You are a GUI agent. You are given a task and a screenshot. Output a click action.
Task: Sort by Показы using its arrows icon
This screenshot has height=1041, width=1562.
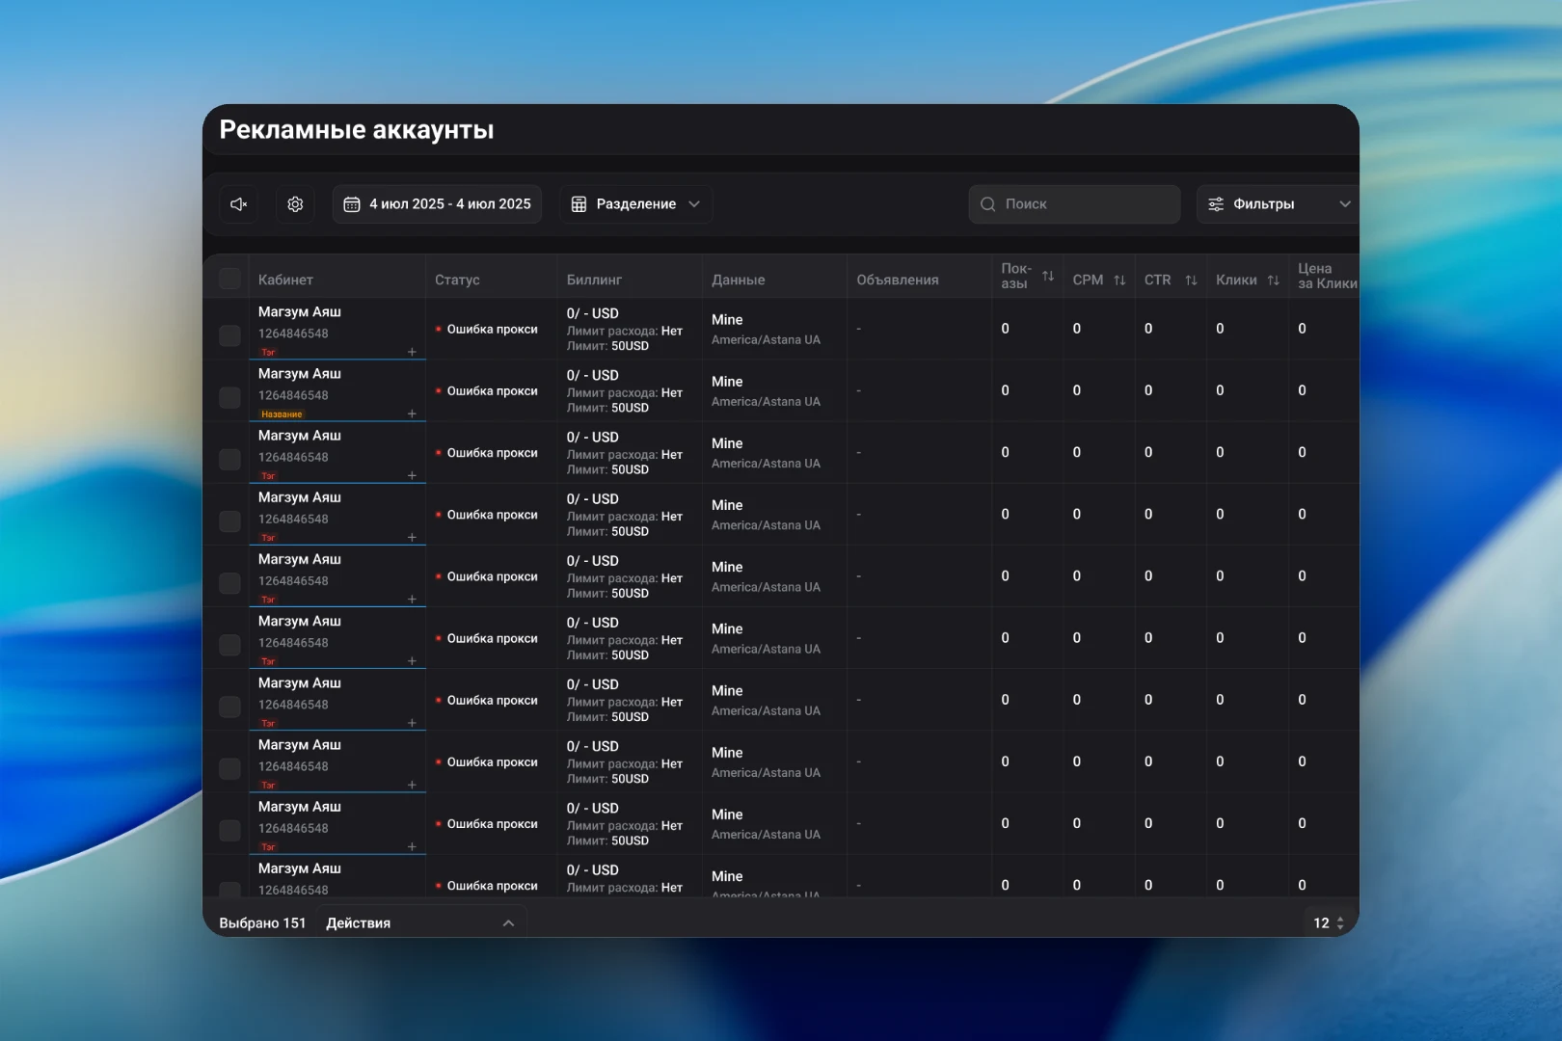1048,277
